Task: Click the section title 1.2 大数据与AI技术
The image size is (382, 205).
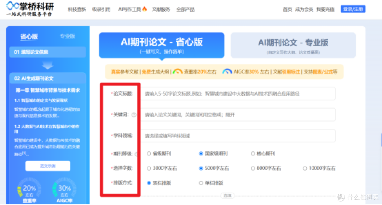Action: coord(47,129)
